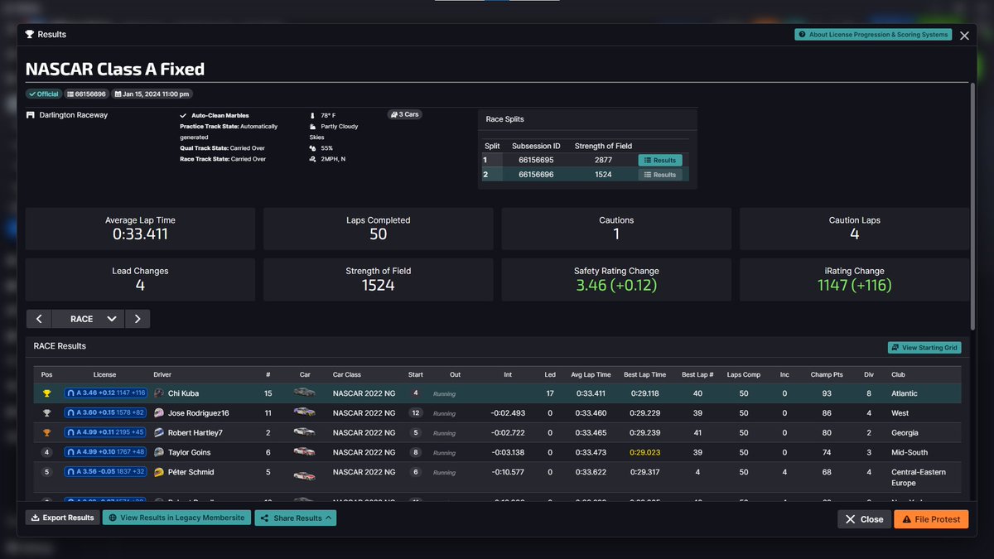The height and width of the screenshot is (559, 994).
Task: Click the Jan 15, 2024 date badge
Action: [x=152, y=94]
